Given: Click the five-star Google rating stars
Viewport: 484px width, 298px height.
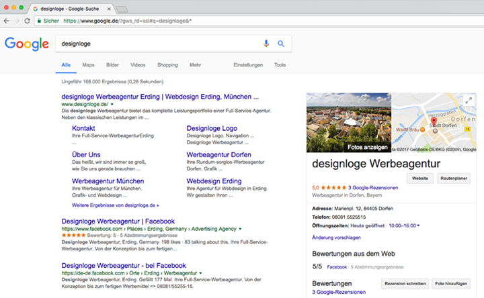Looking at the screenshot, I should point(333,187).
